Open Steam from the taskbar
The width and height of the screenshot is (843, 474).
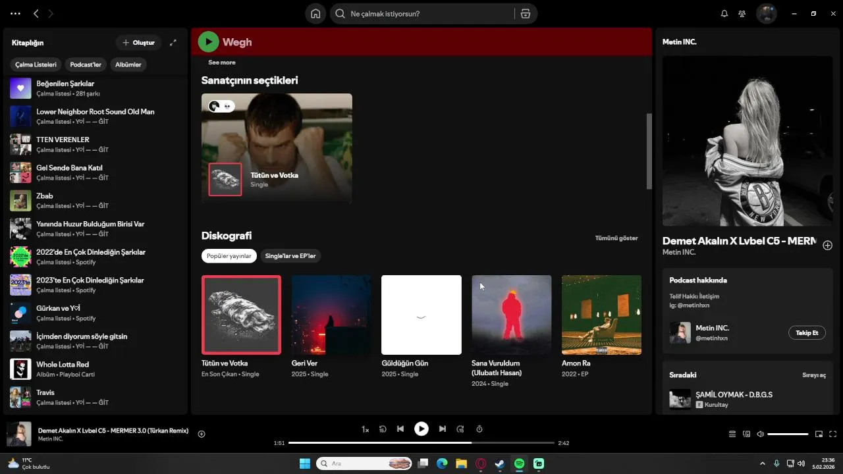coord(501,463)
